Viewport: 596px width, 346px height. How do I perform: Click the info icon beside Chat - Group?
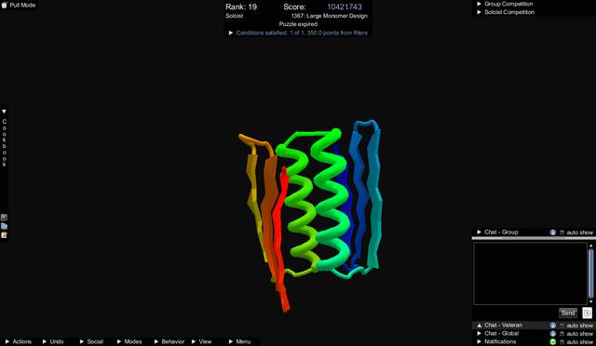[x=552, y=233]
